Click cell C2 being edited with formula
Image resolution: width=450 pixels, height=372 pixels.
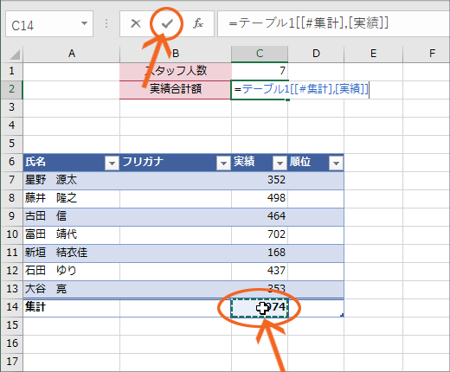coord(260,89)
